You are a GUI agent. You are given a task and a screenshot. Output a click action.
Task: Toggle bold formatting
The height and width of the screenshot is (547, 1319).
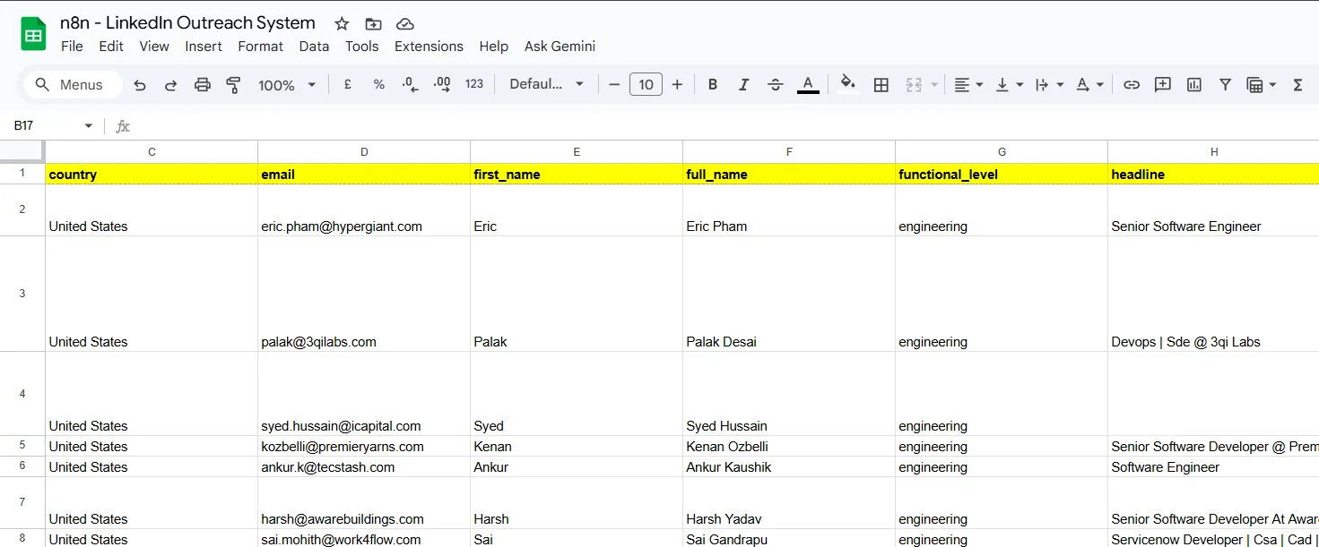pos(713,84)
